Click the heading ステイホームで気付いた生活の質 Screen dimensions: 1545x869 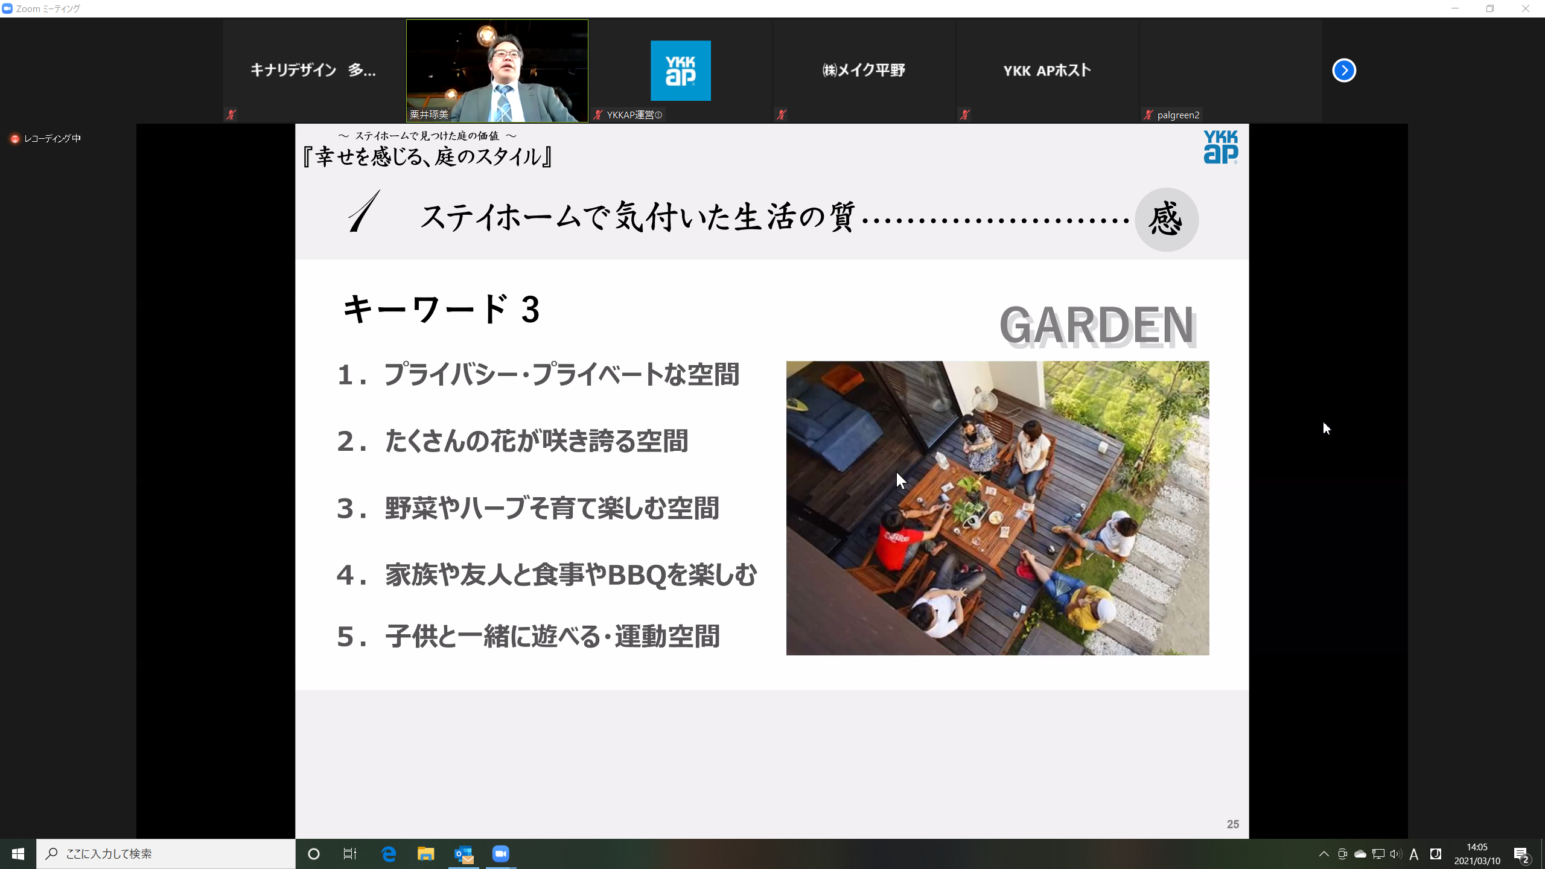[637, 217]
